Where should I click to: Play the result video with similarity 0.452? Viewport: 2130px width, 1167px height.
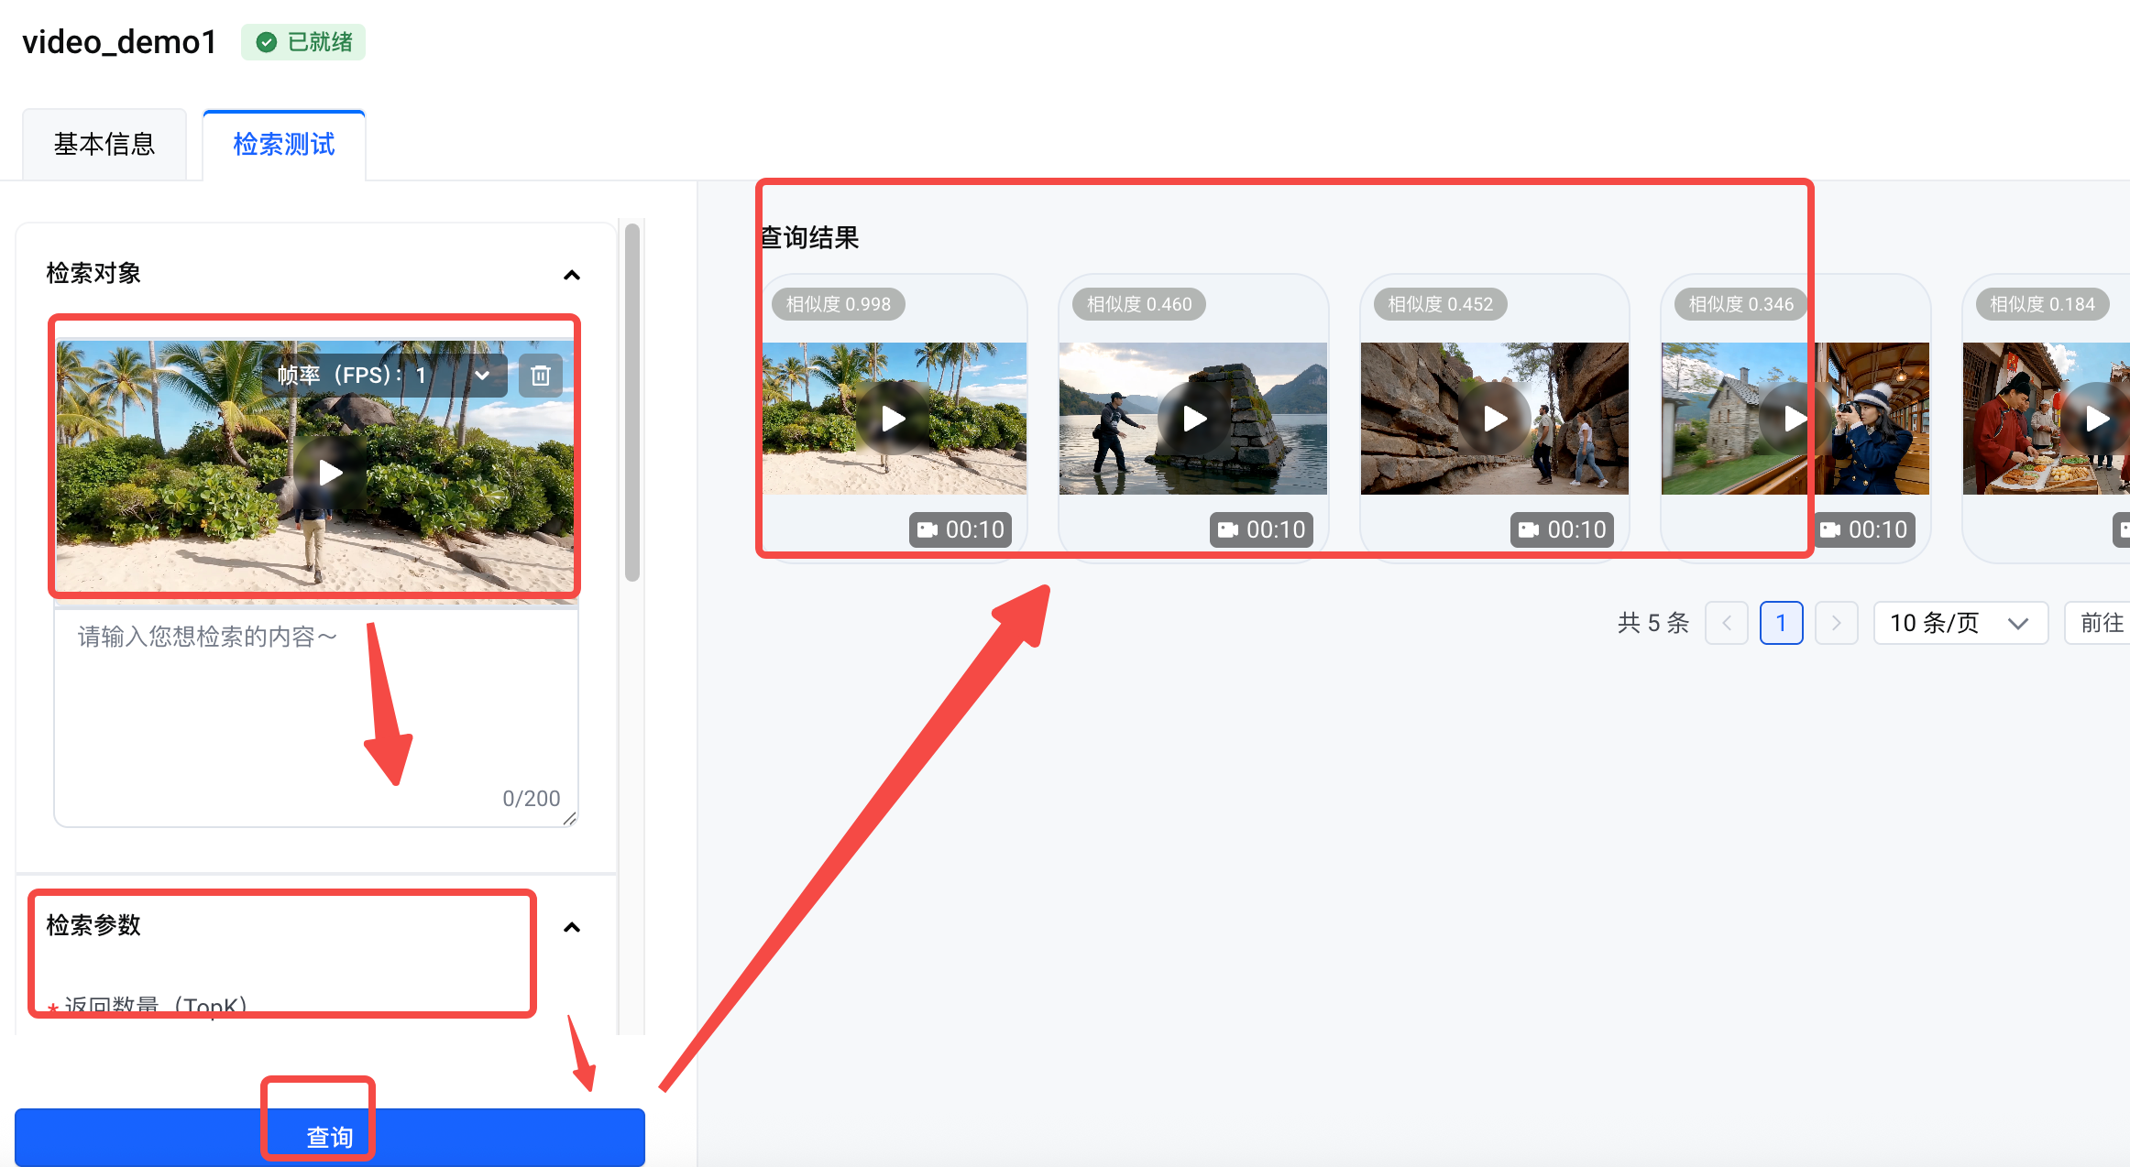tap(1495, 419)
